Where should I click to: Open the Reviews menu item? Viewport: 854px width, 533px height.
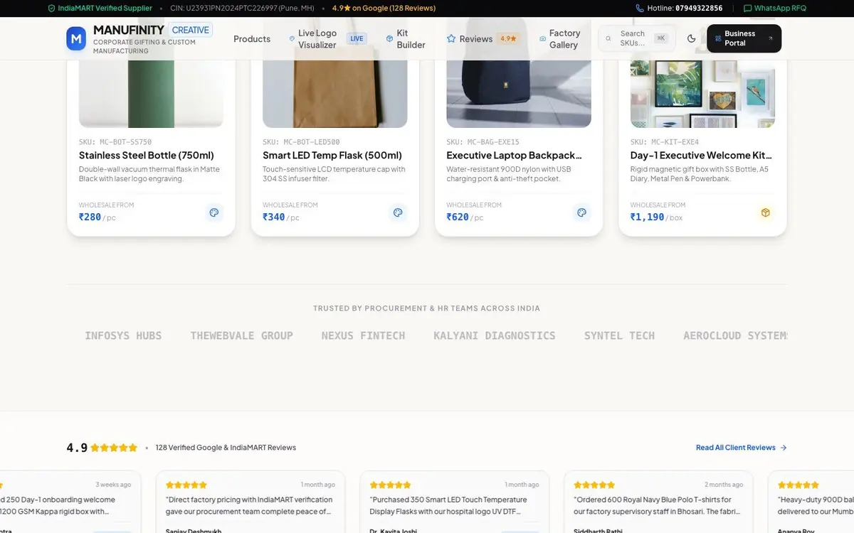(483, 39)
